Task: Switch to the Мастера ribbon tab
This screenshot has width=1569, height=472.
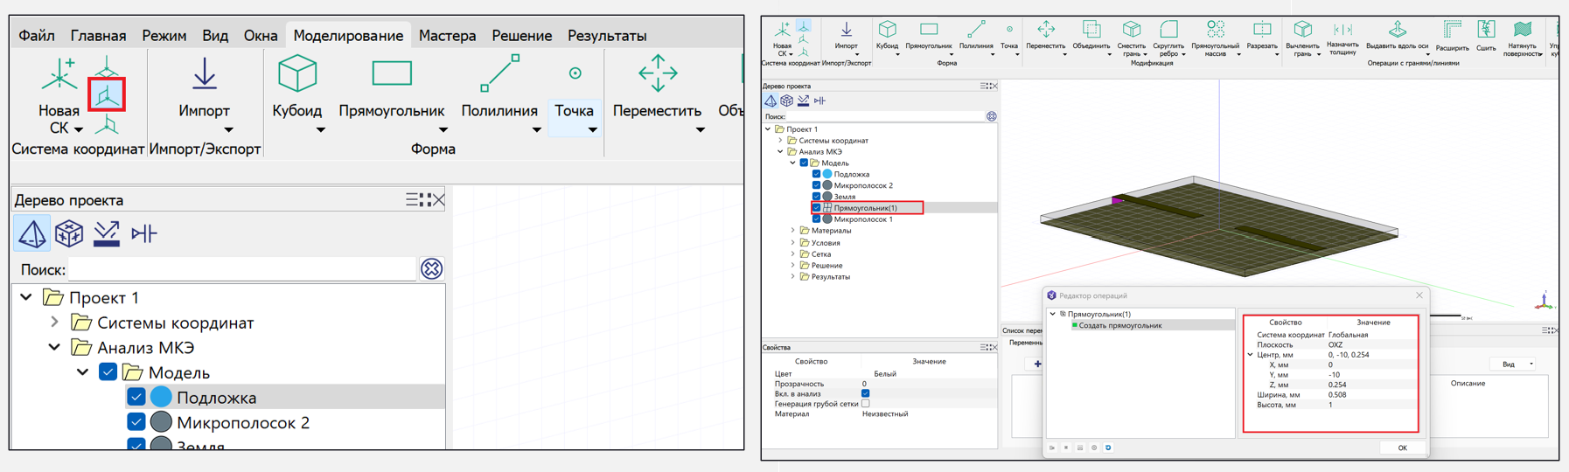Action: click(x=447, y=36)
